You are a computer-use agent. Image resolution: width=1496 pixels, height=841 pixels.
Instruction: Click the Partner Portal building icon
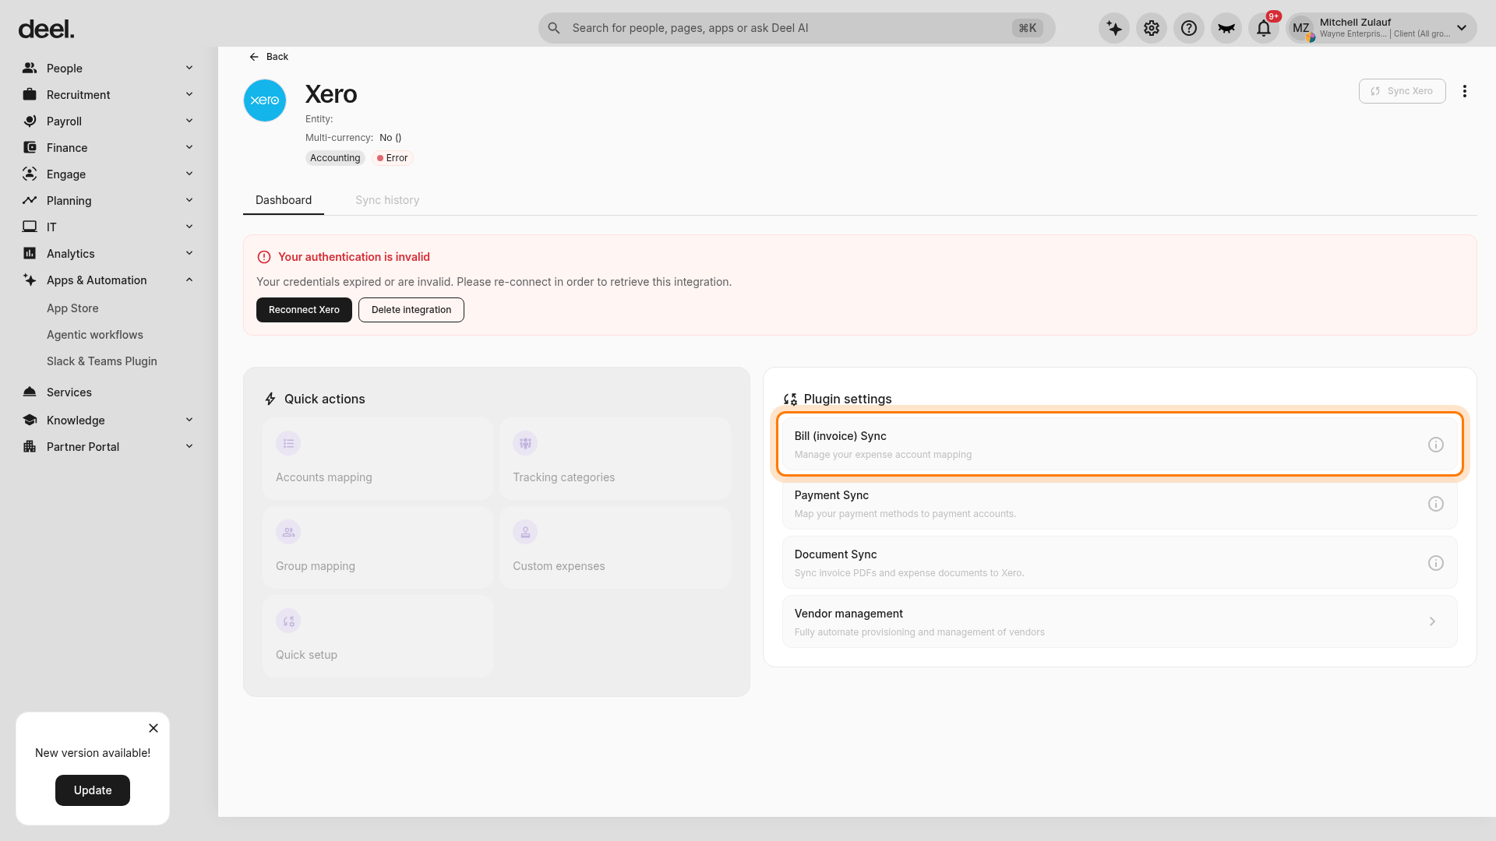[x=30, y=446]
